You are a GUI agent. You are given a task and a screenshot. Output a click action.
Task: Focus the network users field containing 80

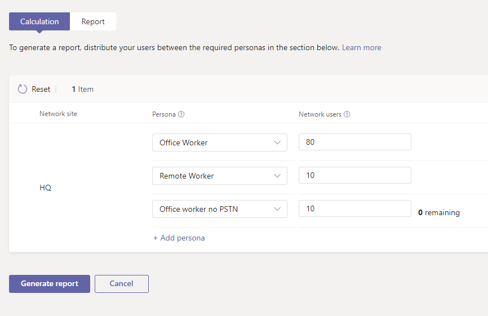point(354,142)
